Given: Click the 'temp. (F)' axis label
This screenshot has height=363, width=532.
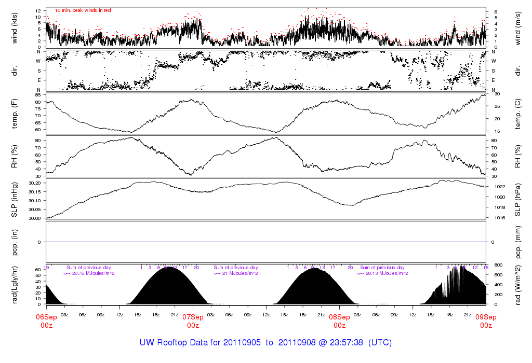Looking at the screenshot, I should click(14, 114).
